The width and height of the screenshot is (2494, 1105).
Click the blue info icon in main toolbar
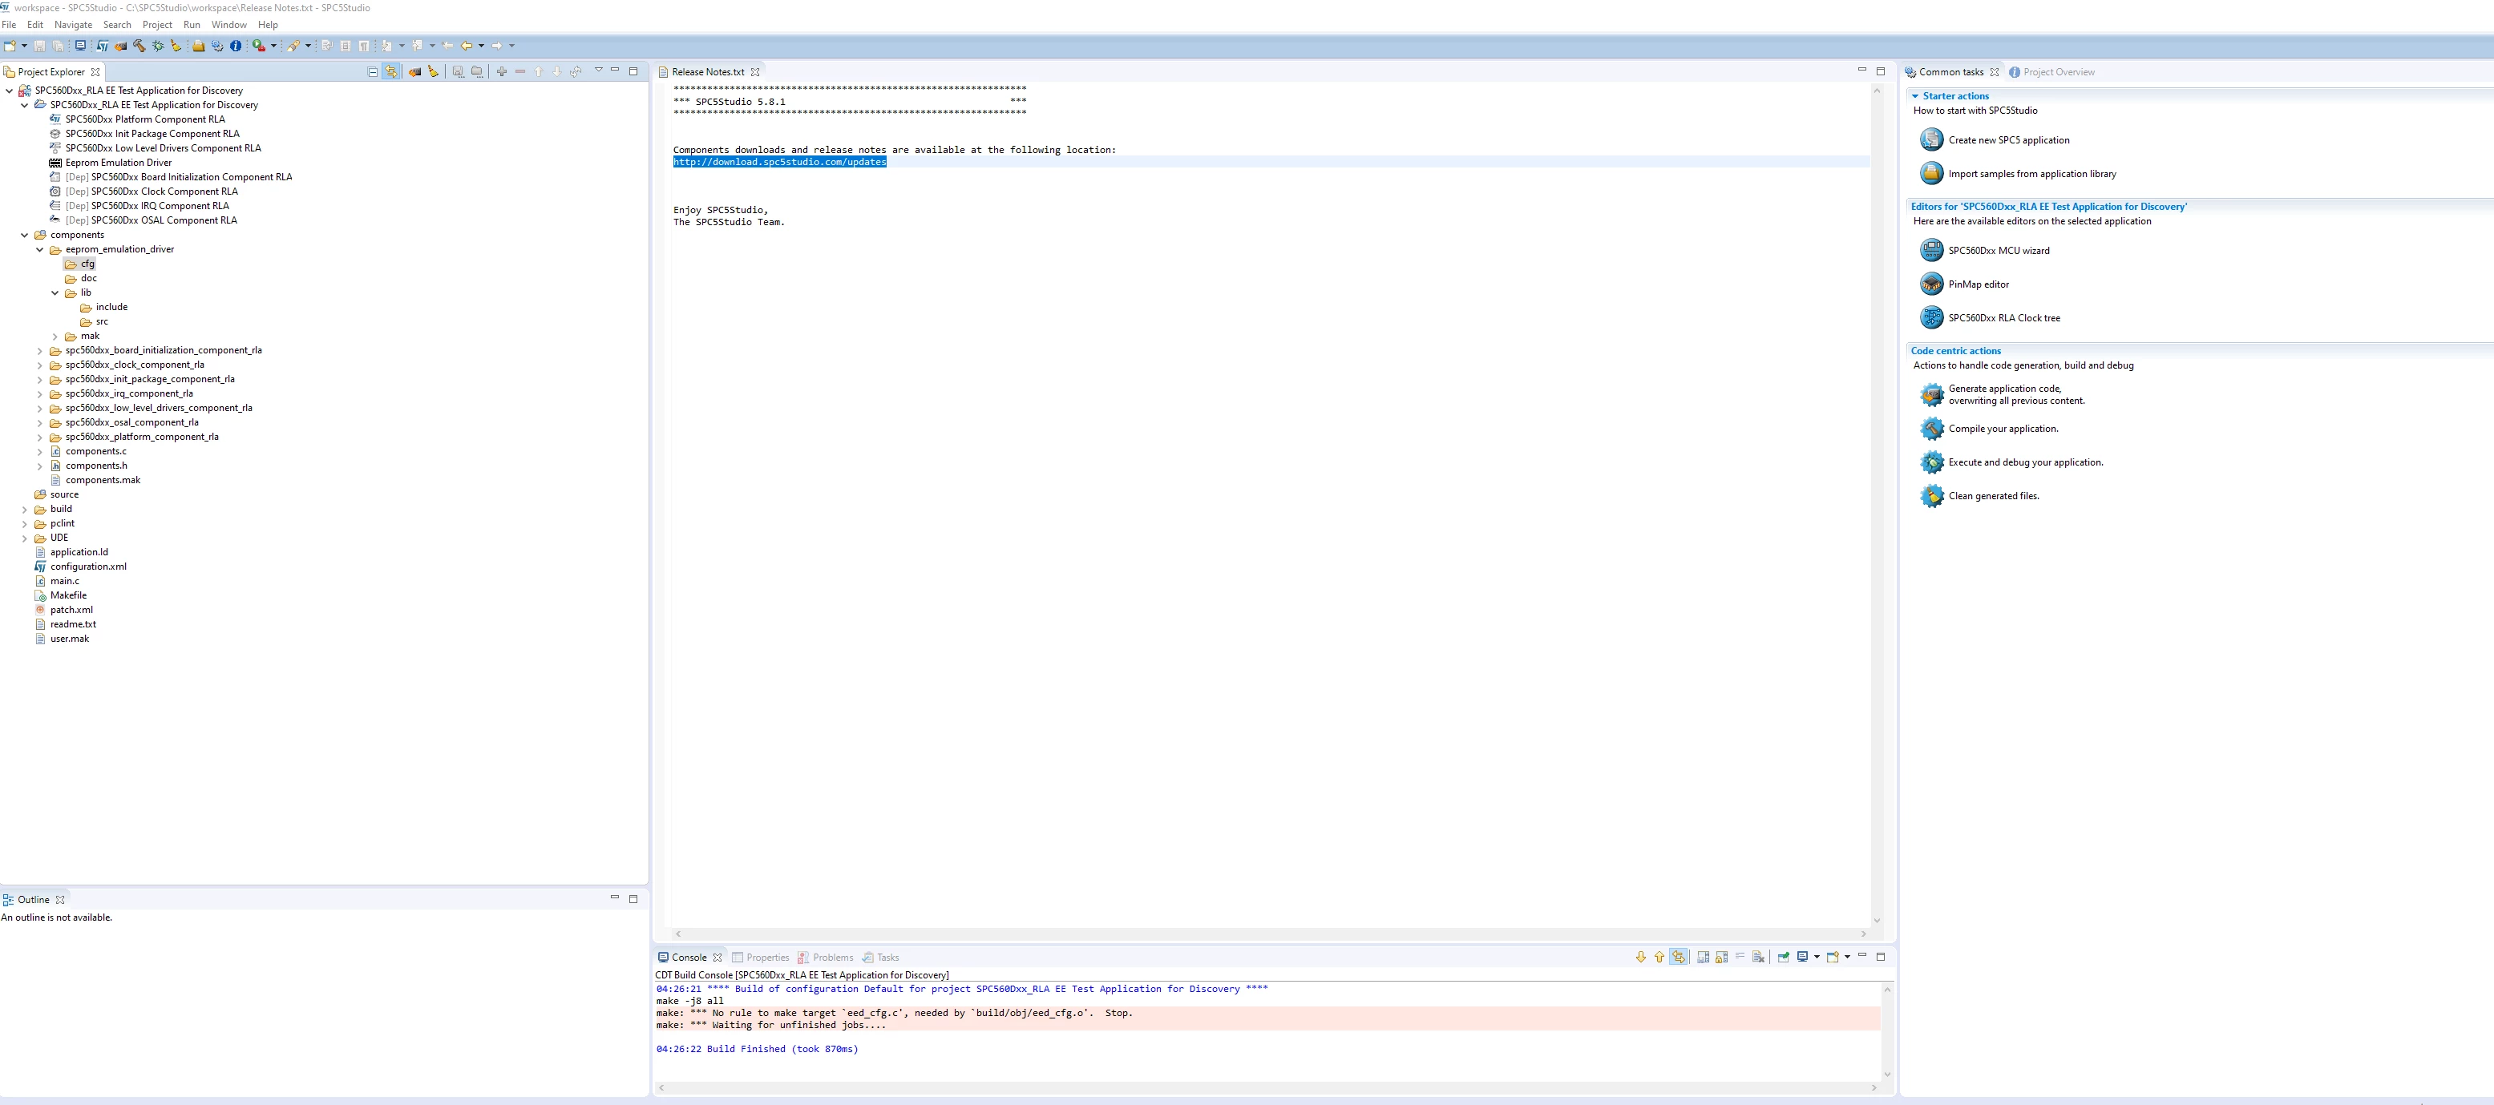(235, 46)
